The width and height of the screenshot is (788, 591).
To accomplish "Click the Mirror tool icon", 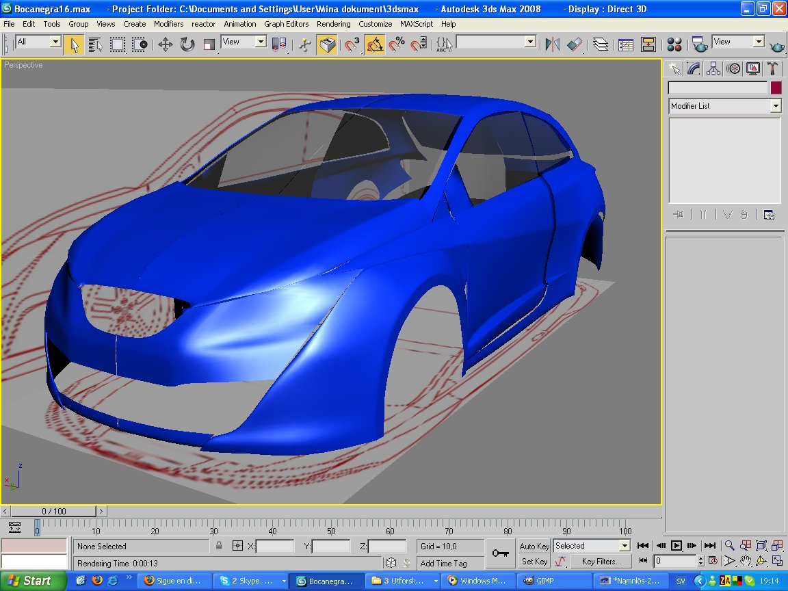I will tap(552, 45).
